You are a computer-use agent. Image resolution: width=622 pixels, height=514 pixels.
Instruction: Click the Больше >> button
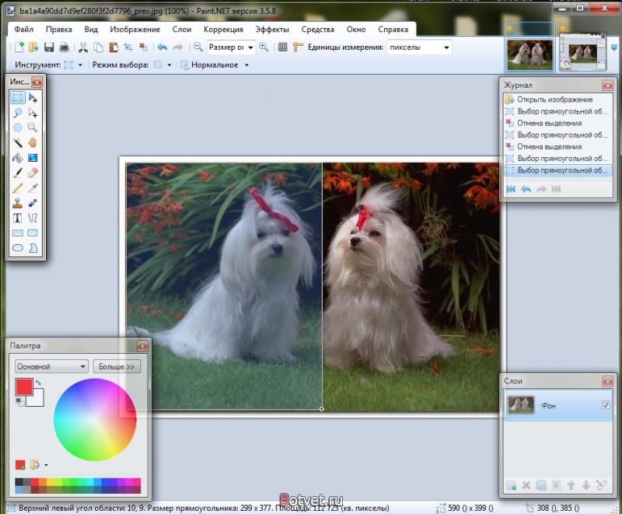pyautogui.click(x=117, y=366)
